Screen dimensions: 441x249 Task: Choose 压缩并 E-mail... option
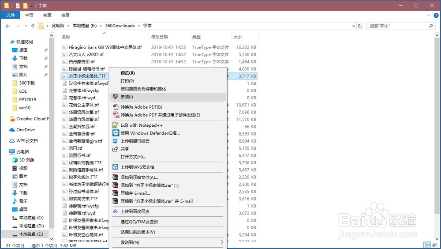pos(168,193)
